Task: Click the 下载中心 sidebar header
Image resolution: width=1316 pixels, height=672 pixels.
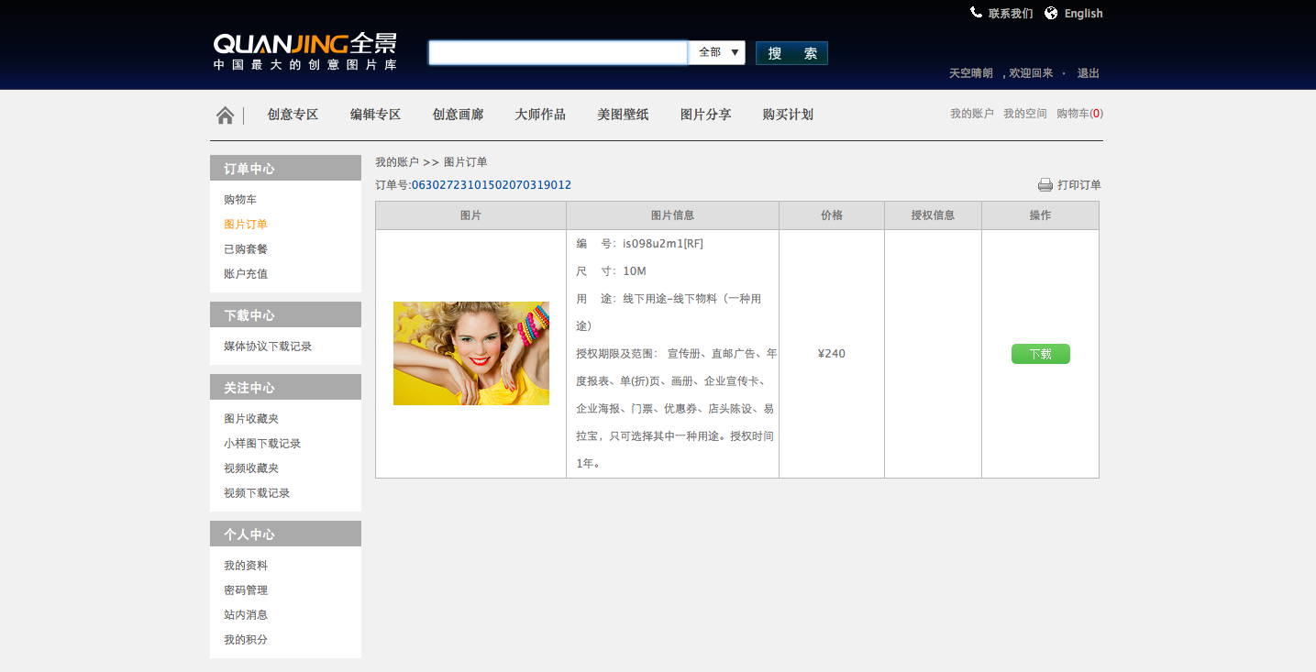Action: (x=285, y=314)
